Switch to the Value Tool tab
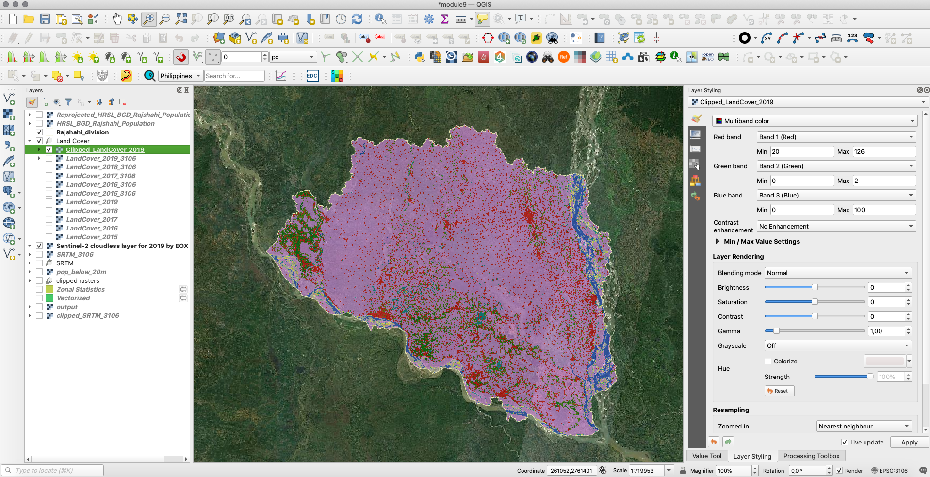930x477 pixels. pyautogui.click(x=706, y=456)
